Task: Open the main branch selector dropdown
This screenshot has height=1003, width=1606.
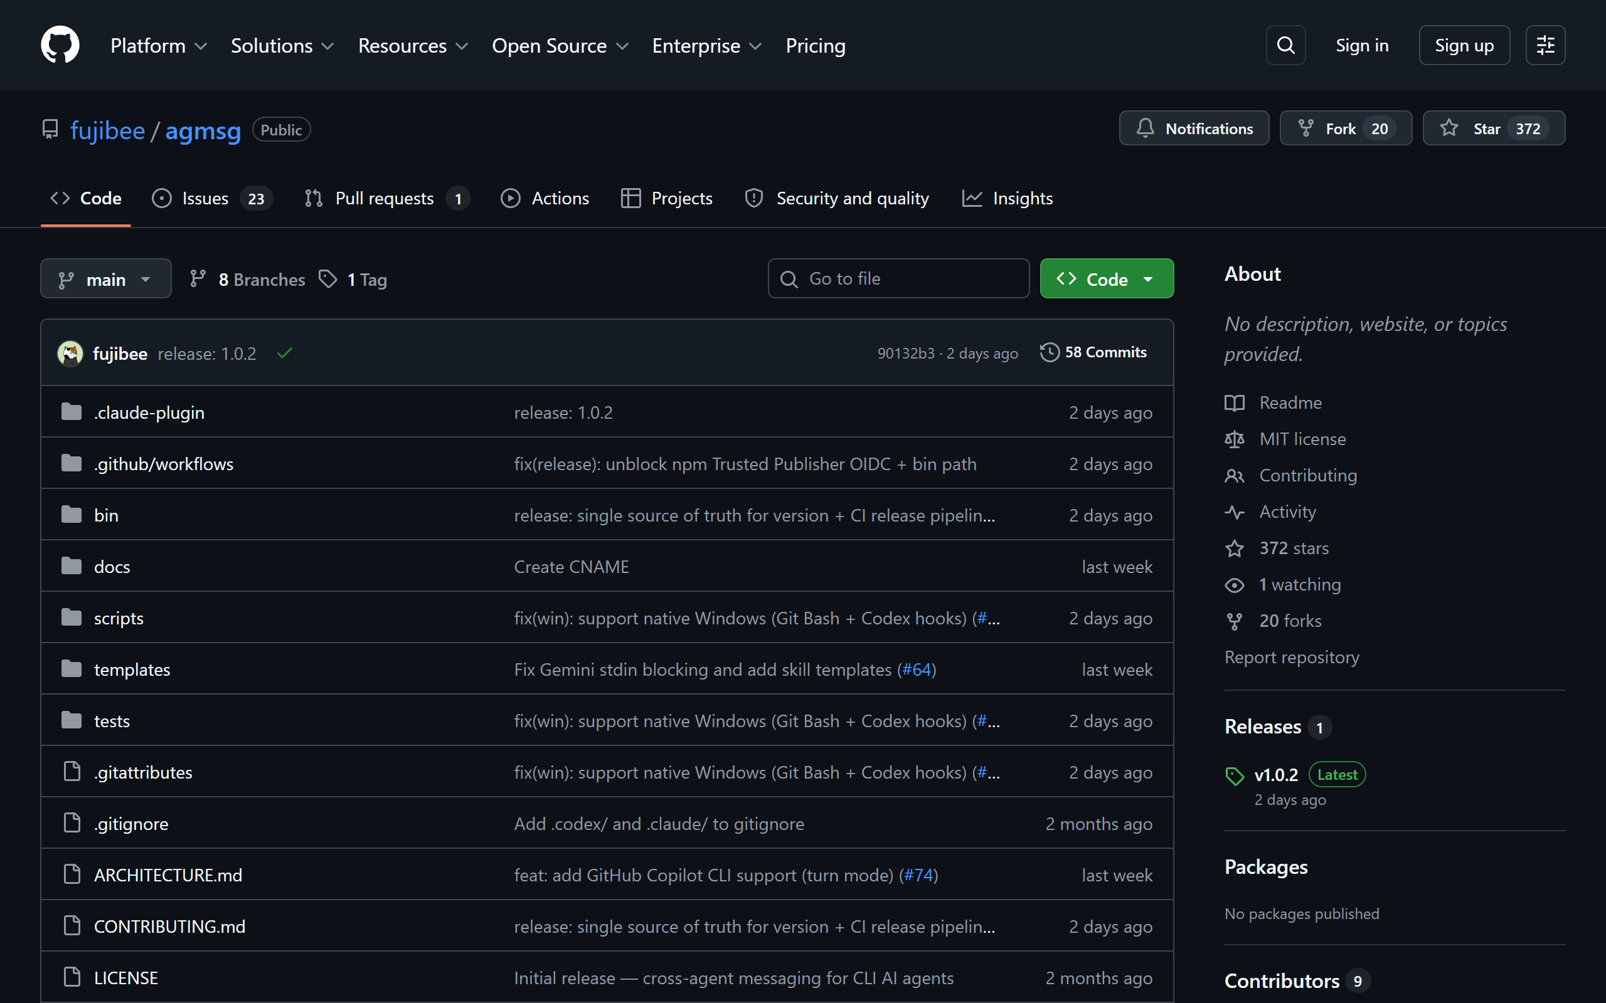Action: [x=105, y=278]
